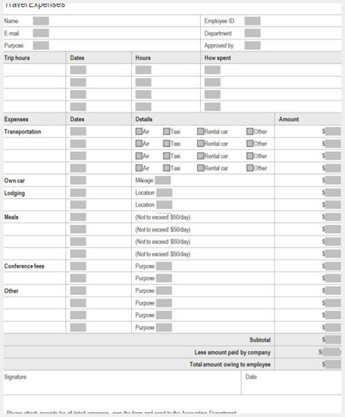Screen dimensions: 345x417
Task: Click the header Purpose field under E-mail
Action: (x=41, y=45)
